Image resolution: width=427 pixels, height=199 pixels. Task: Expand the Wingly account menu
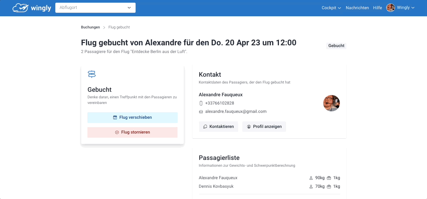(406, 8)
